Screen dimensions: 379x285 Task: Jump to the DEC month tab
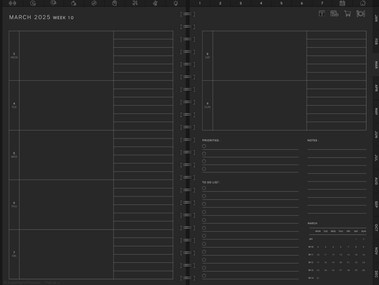coord(376,274)
